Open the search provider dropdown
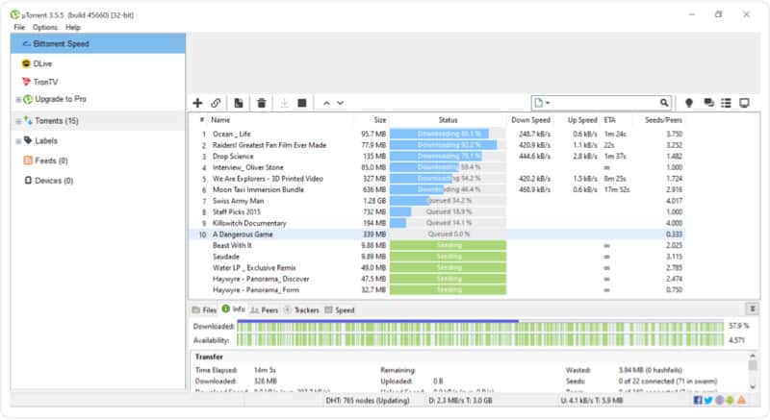Viewport: 770px width, 420px height. pyautogui.click(x=542, y=103)
